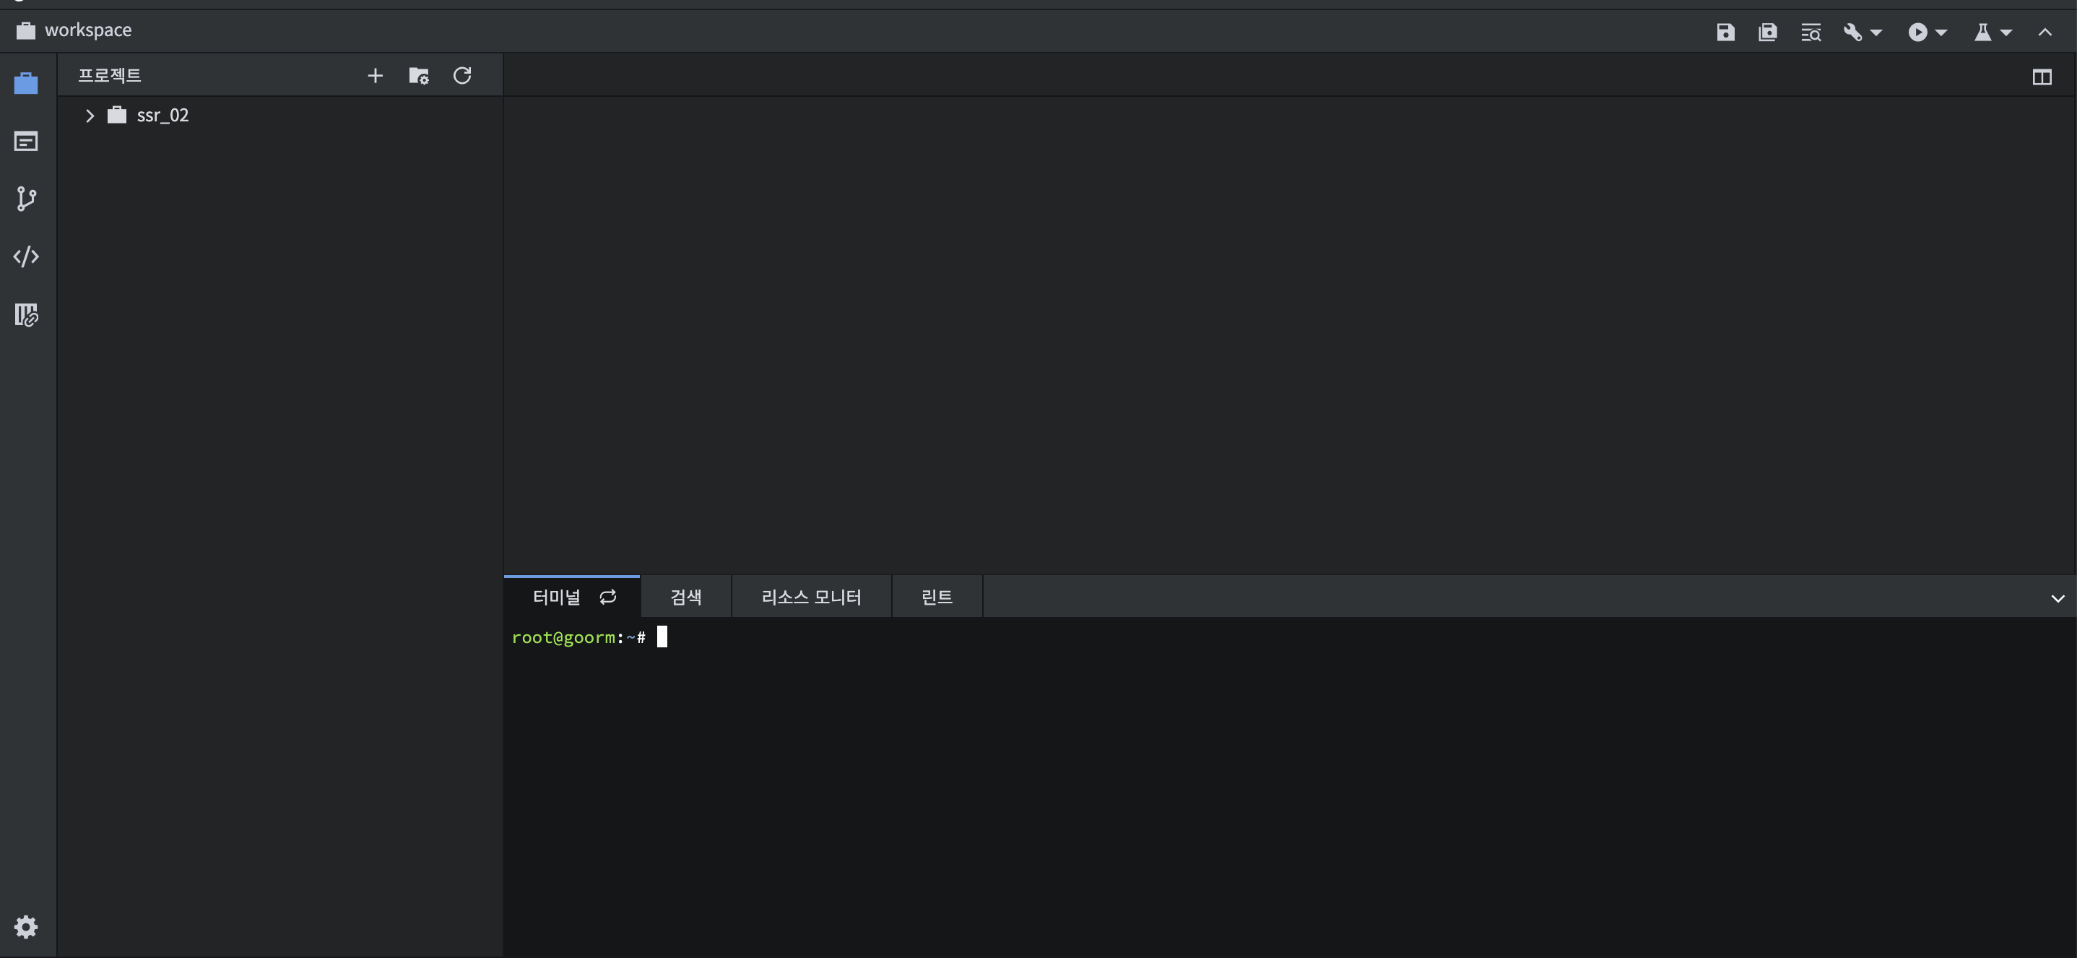Open the settings gear in sidebar

click(x=26, y=926)
